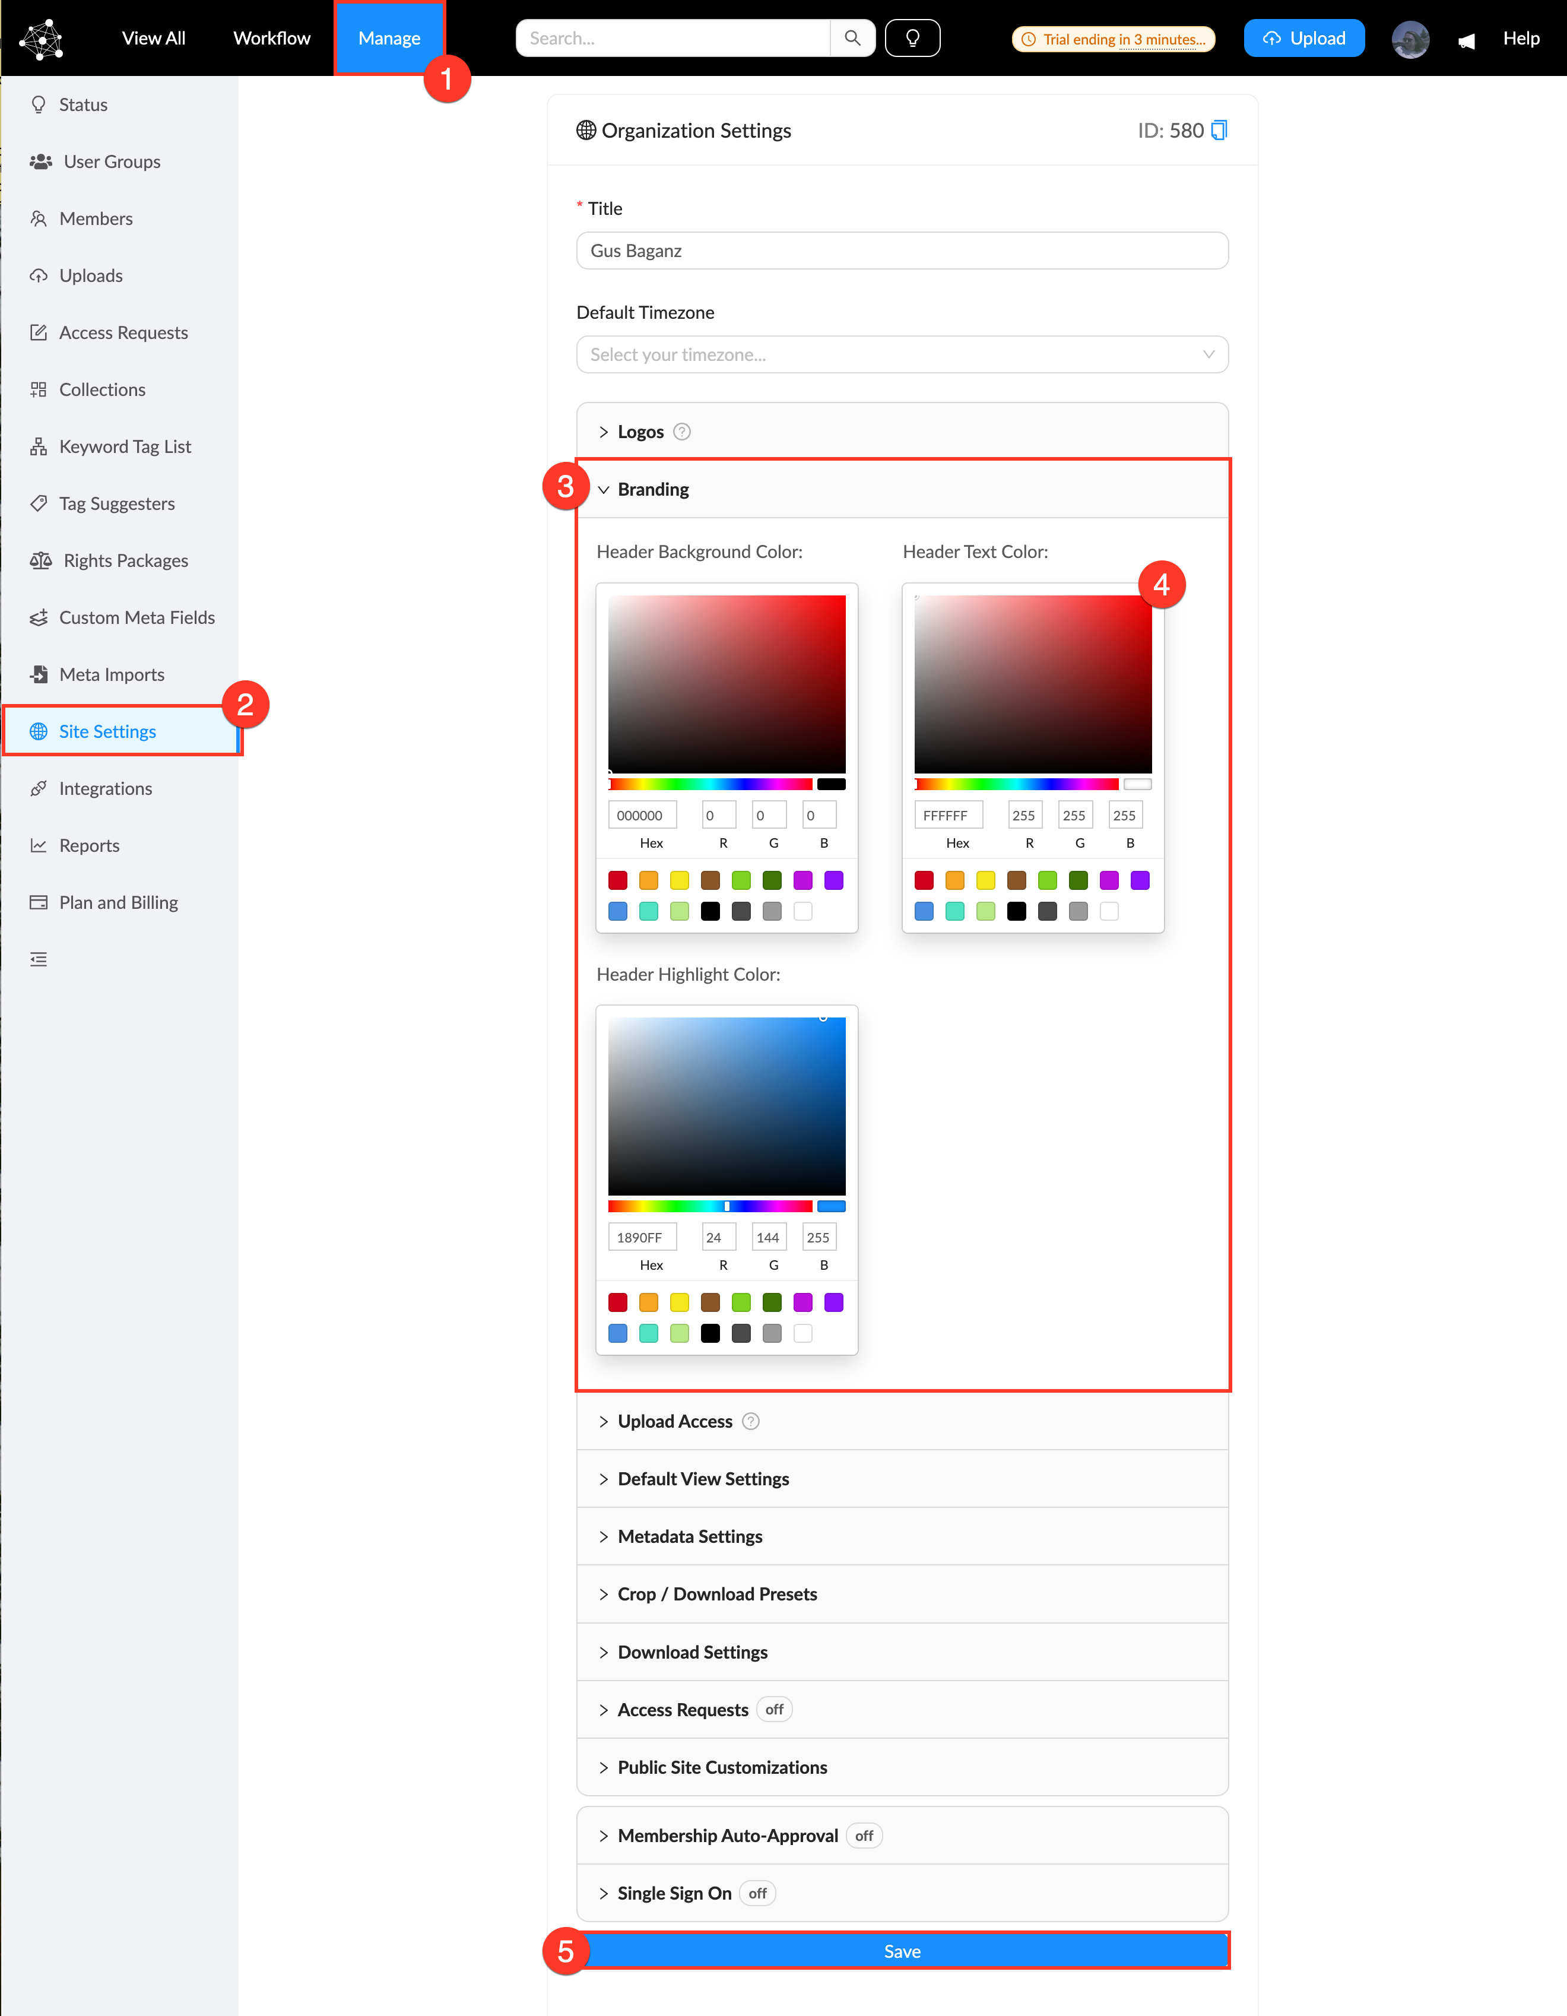Open the Default Timezone dropdown
Image resolution: width=1567 pixels, height=2016 pixels.
903,354
